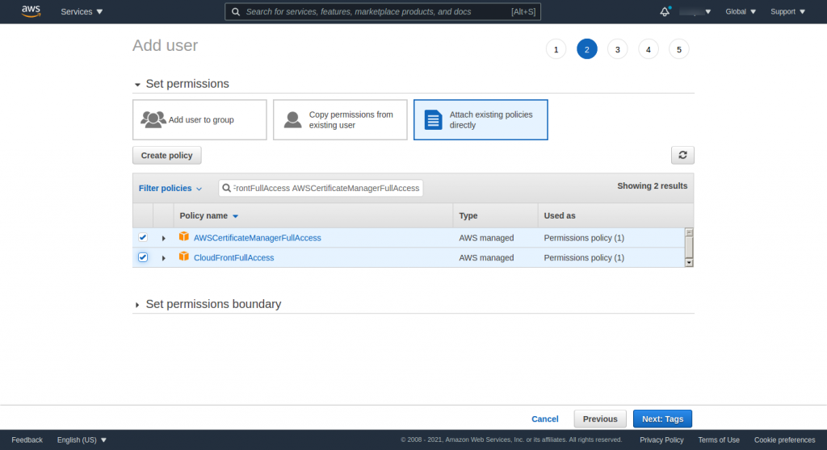Uncheck CloudFrontFullAccess policy checkbox

tap(143, 257)
